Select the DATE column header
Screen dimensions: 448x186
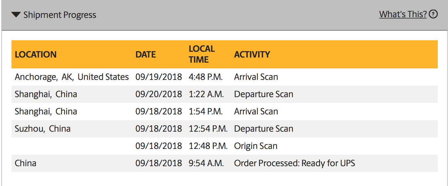pos(146,54)
